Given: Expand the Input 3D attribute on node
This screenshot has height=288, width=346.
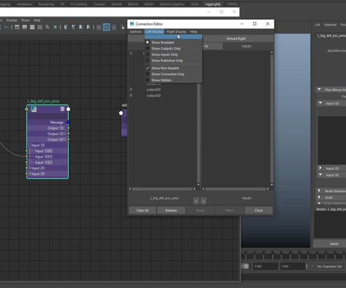Looking at the screenshot, I should click(x=29, y=173).
